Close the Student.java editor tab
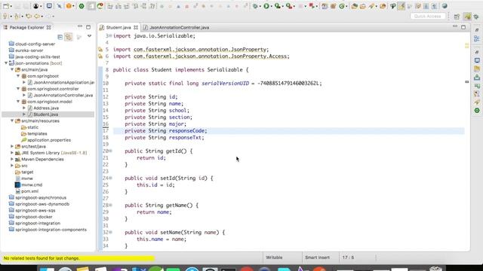The image size is (483, 271). 136,27
